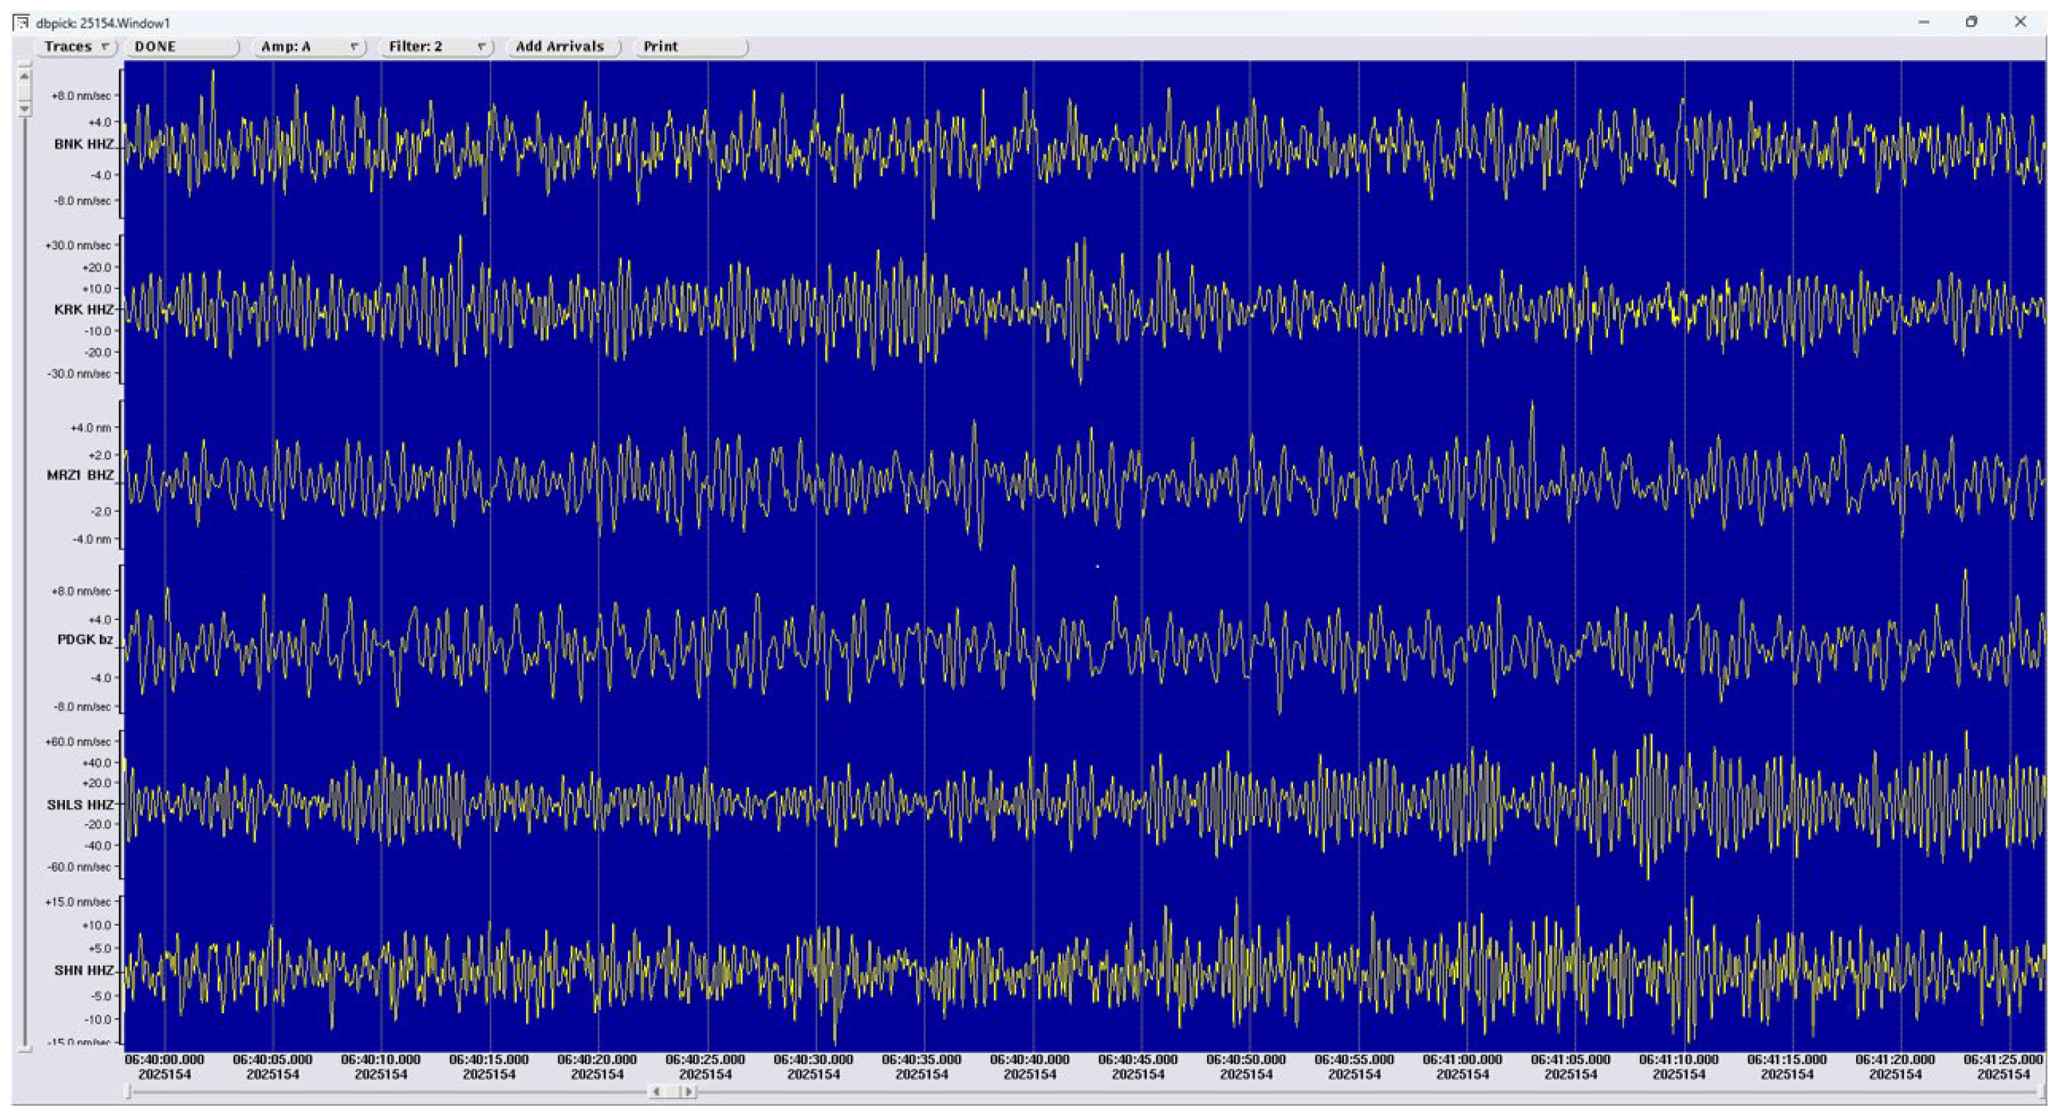Click the vertical trace scrollbar track
The height and width of the screenshot is (1117, 2058).
click(24, 559)
